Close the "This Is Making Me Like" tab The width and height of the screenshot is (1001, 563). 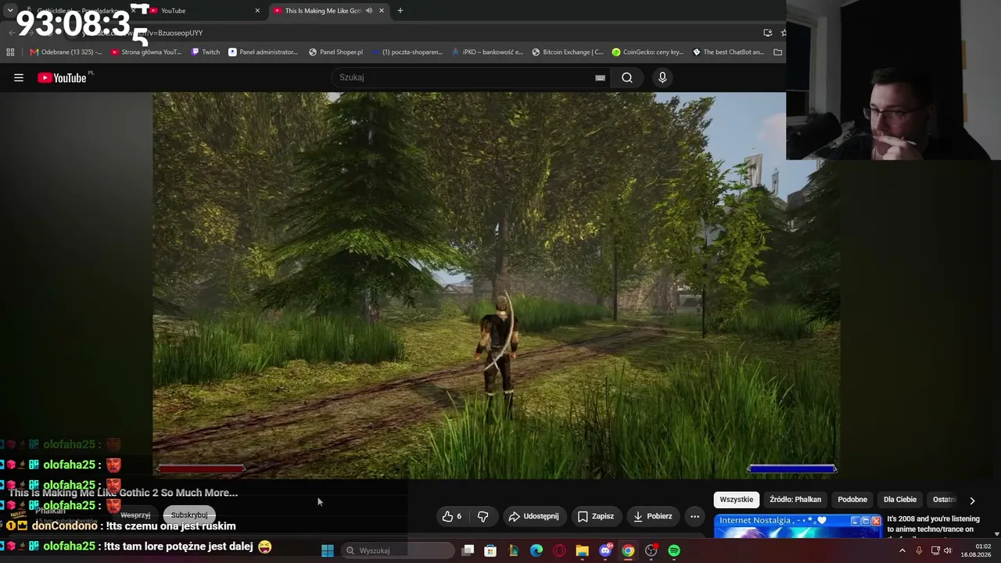[x=382, y=10]
